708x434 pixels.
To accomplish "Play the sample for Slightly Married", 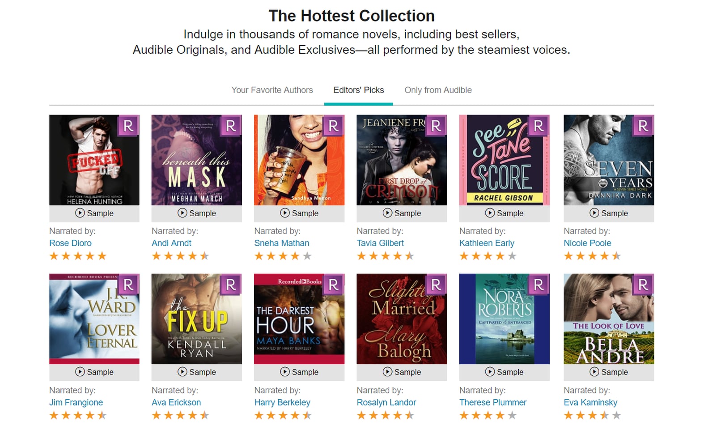I will tap(401, 372).
